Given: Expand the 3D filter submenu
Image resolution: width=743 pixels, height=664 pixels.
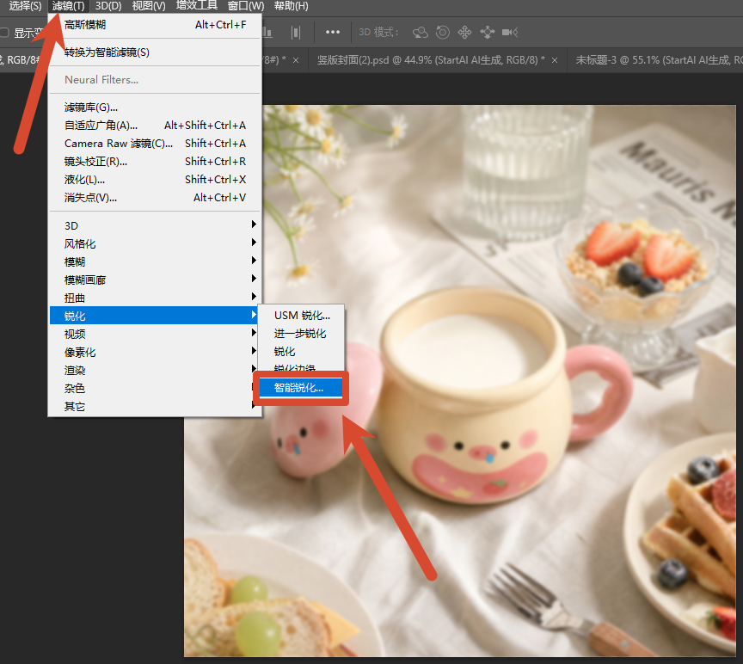Looking at the screenshot, I should 155,225.
